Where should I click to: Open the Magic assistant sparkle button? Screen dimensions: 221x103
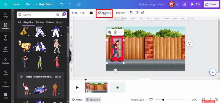point(213,72)
